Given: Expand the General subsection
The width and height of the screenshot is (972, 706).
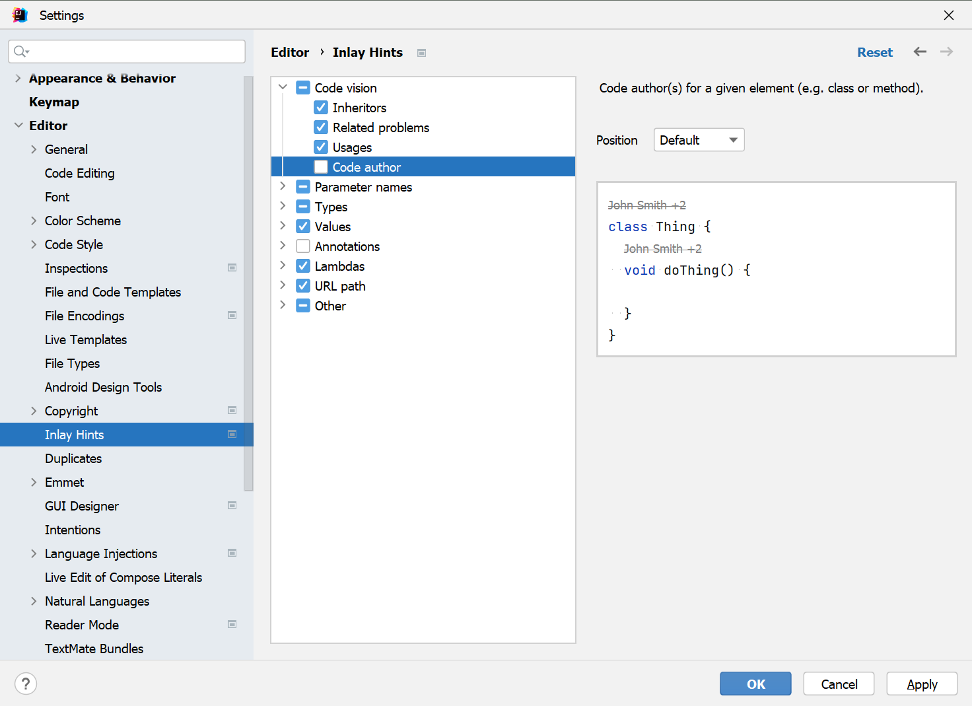Looking at the screenshot, I should (34, 149).
